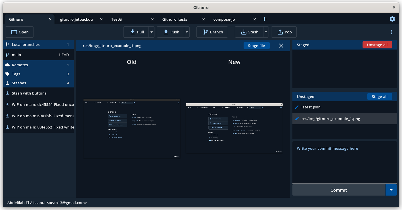402x210 pixels.
Task: Select the main branch
Action: [38, 55]
